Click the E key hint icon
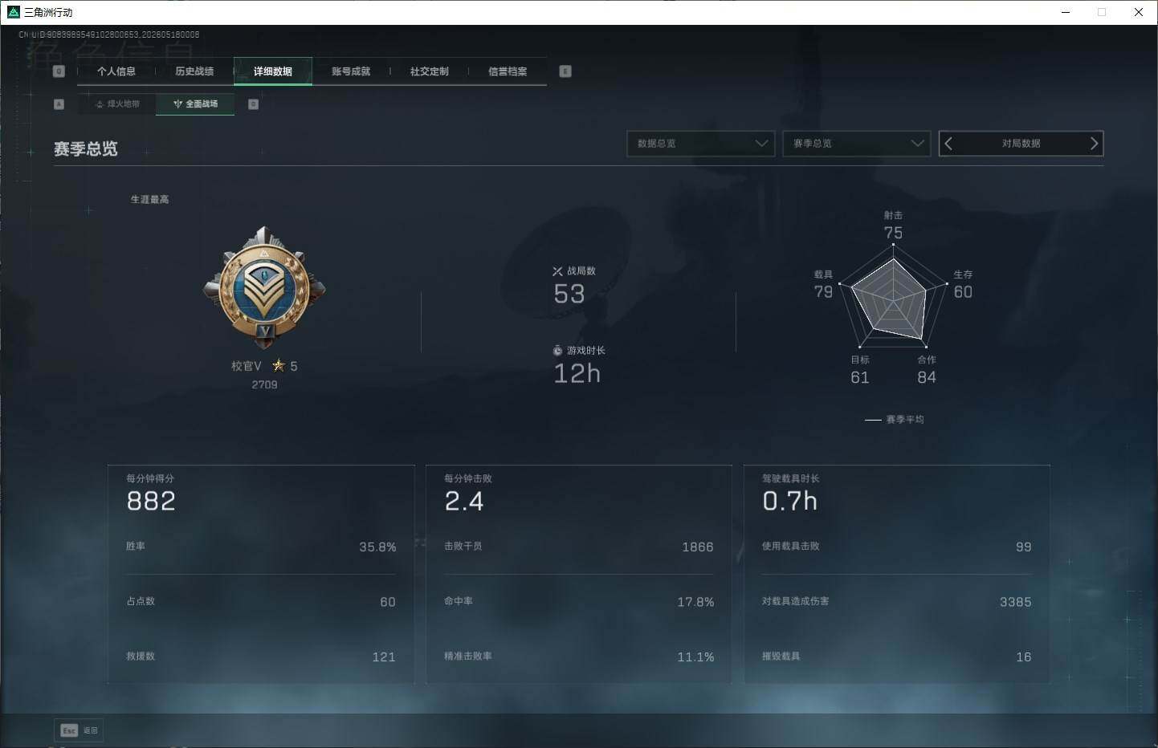 [565, 71]
